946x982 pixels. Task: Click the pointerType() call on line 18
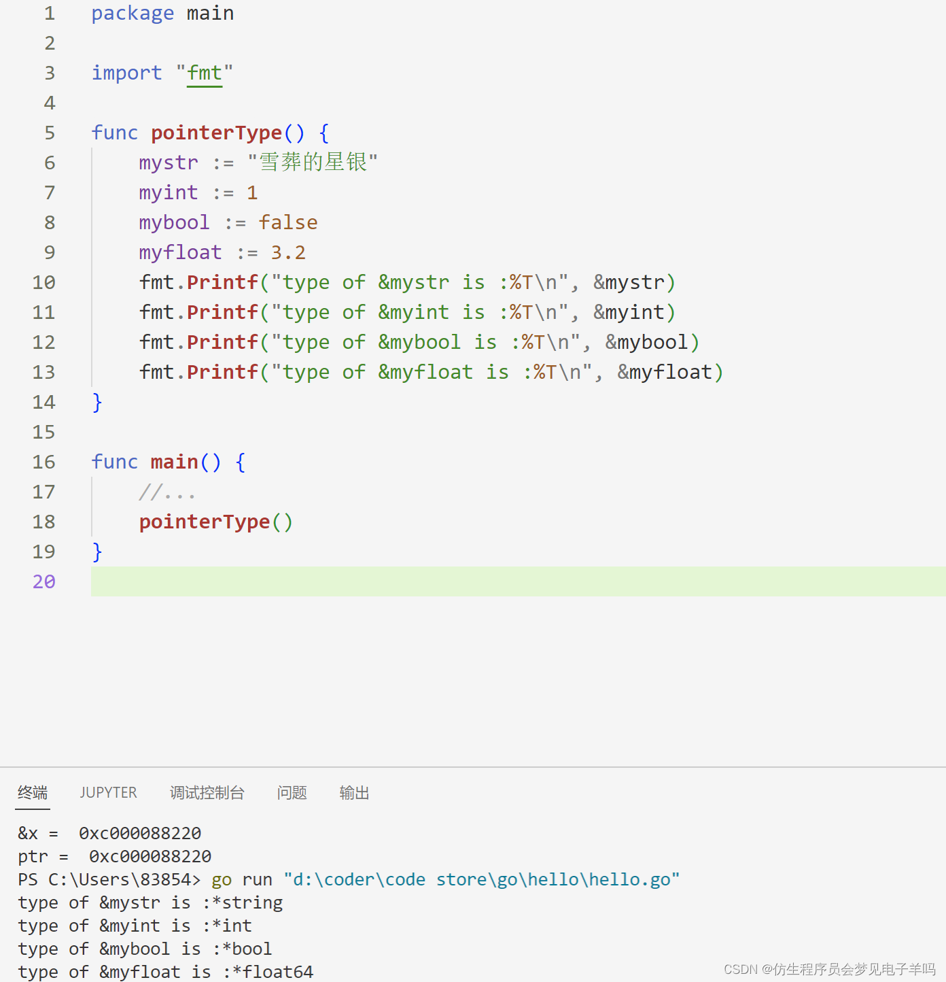[216, 522]
